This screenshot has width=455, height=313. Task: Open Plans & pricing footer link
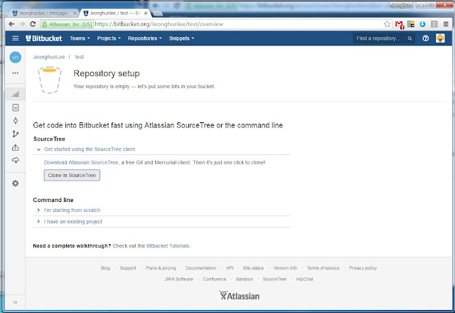tap(161, 268)
